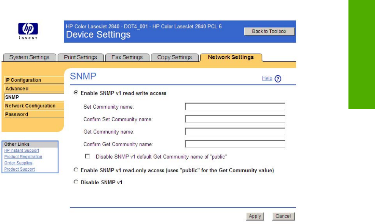Click the Device Settings heading text

[x=98, y=35]
